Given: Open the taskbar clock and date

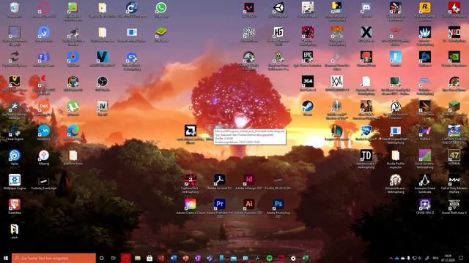Looking at the screenshot, I should 448,258.
